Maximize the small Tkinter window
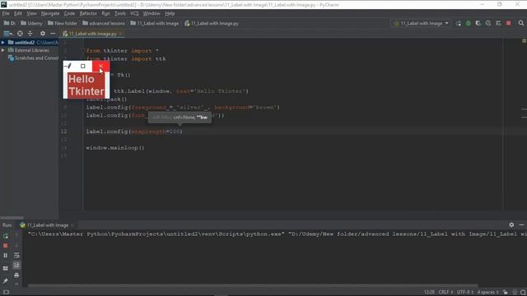 point(83,66)
